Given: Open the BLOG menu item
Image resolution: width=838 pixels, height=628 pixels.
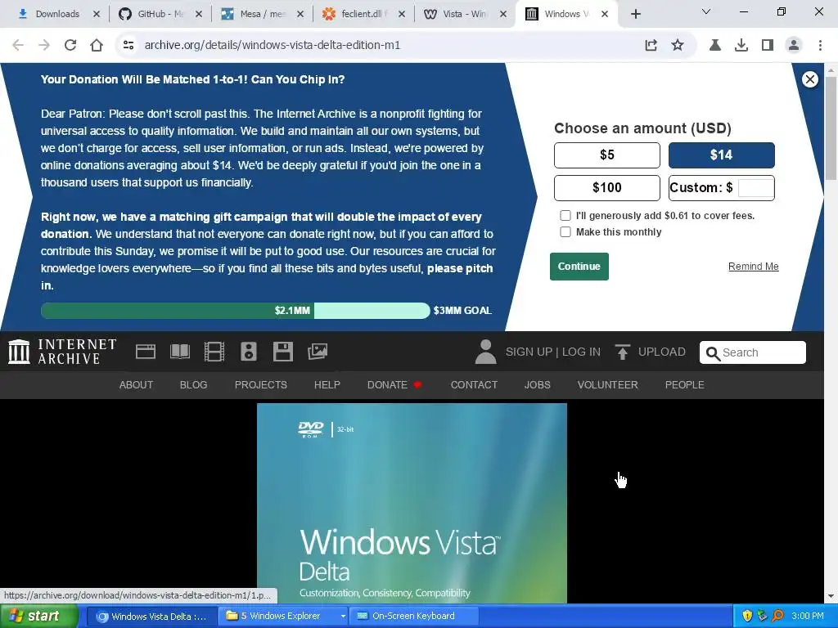Looking at the screenshot, I should [x=193, y=384].
